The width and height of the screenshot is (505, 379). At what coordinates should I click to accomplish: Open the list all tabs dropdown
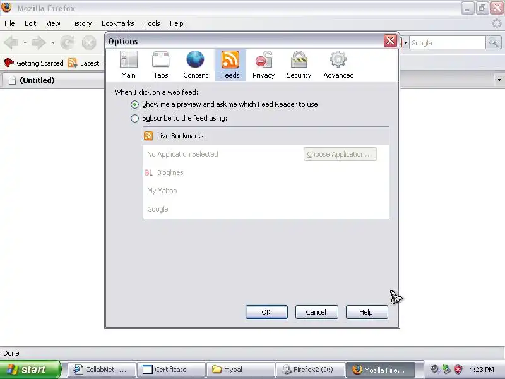tap(499, 80)
